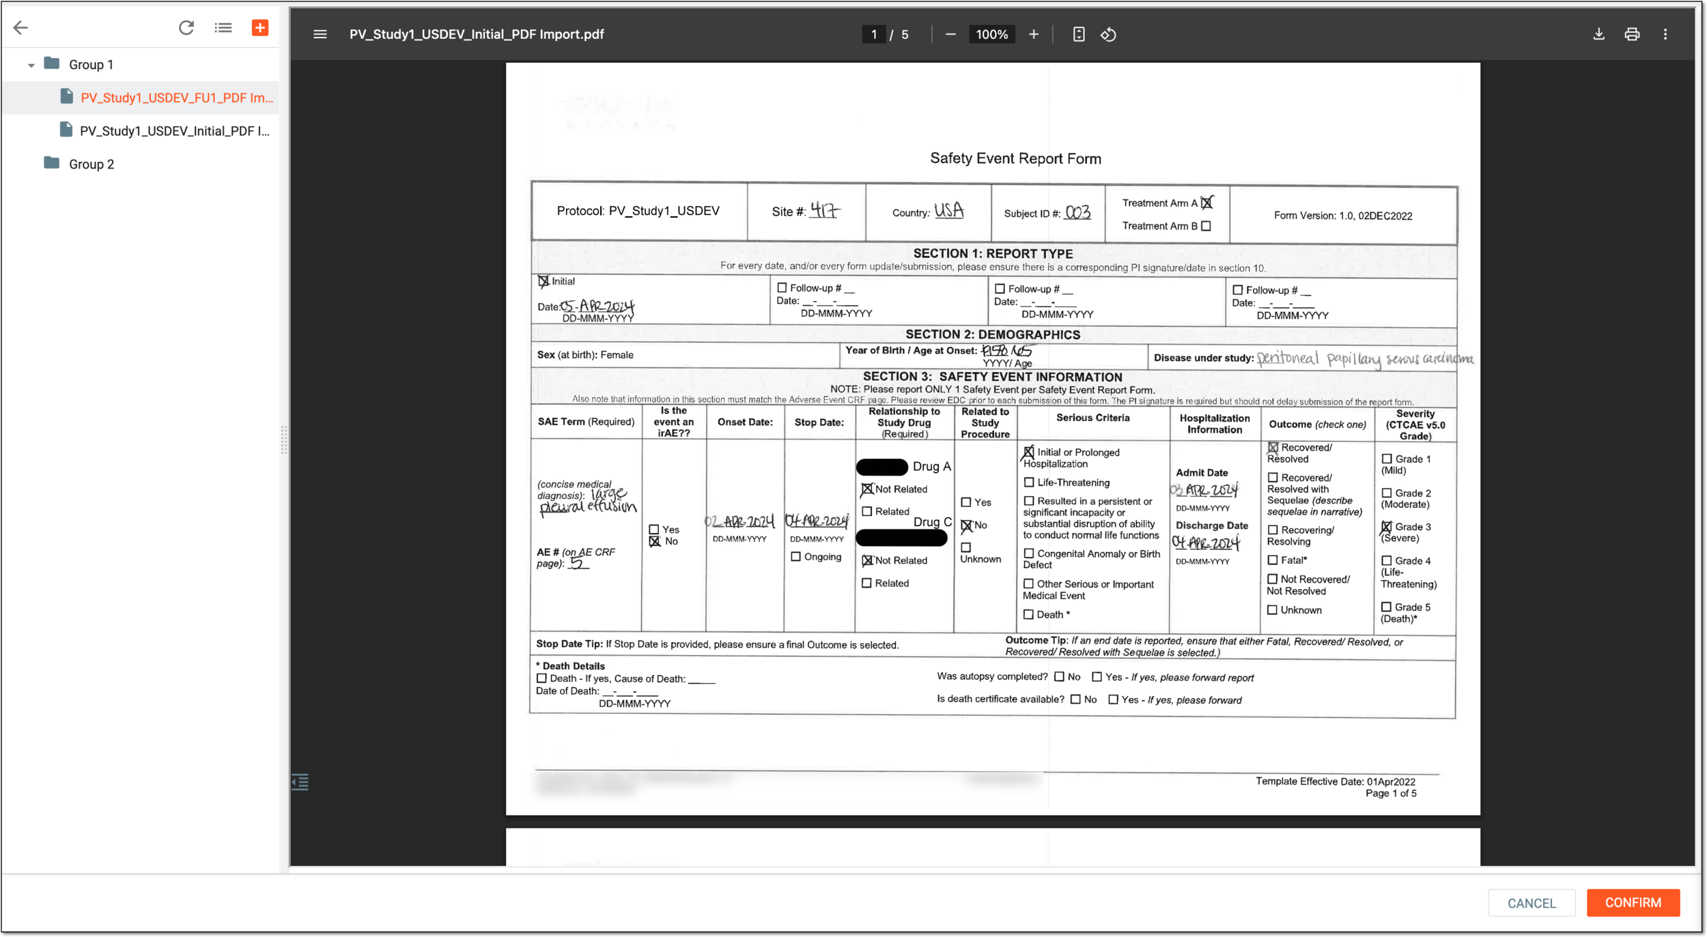Check the Unknown outcome checkbox

click(1272, 610)
